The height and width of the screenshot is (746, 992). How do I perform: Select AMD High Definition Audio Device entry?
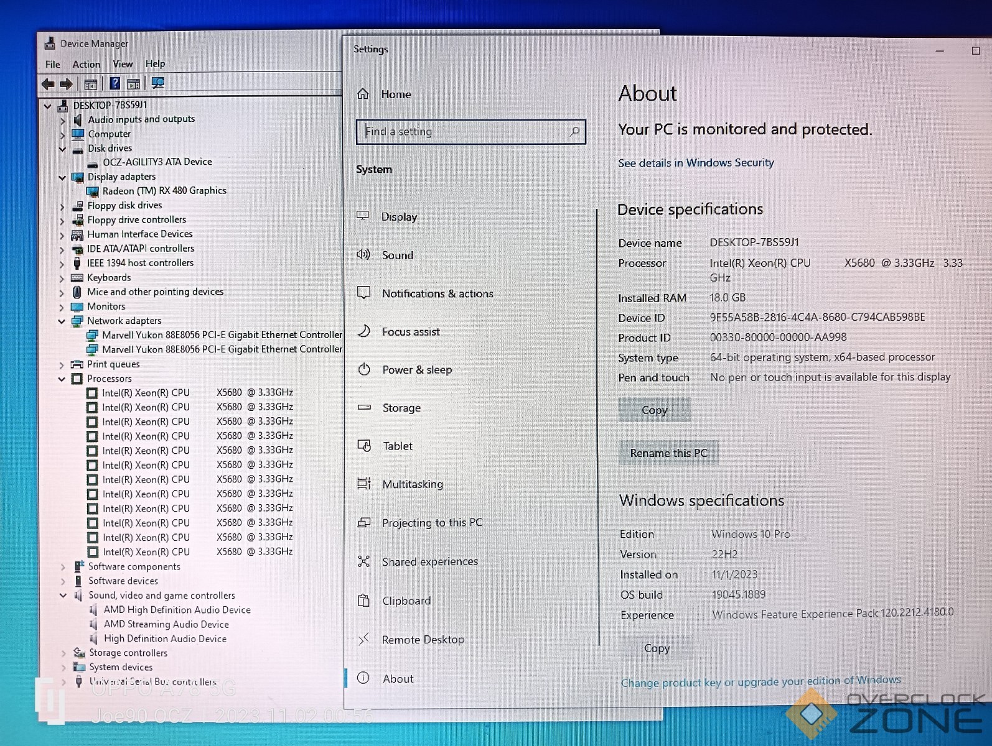[177, 610]
